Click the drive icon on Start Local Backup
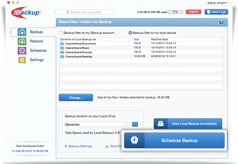Viewport: 238px width, 164px height. (161, 124)
